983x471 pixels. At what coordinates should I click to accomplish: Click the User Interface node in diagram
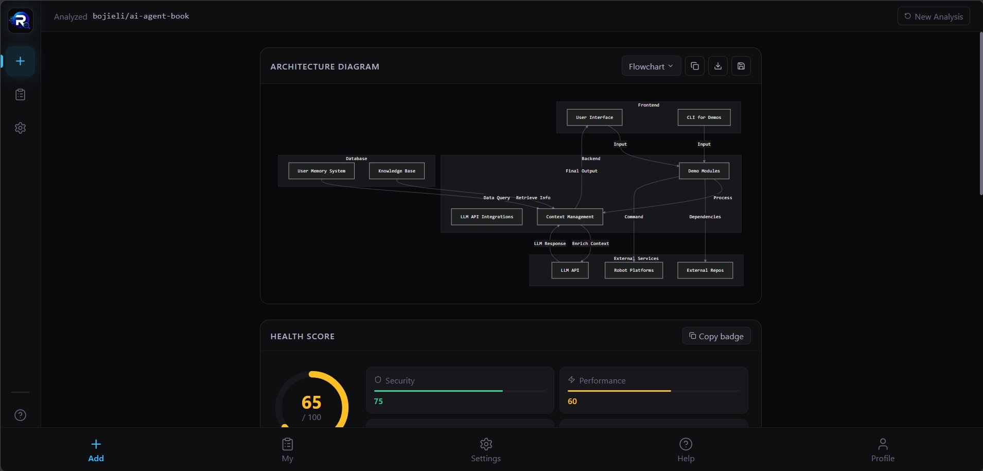pos(594,117)
